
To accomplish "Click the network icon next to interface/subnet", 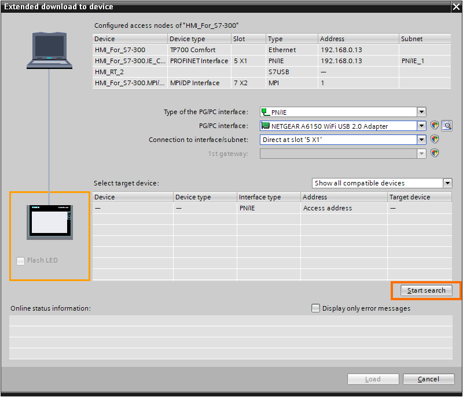I will (435, 139).
